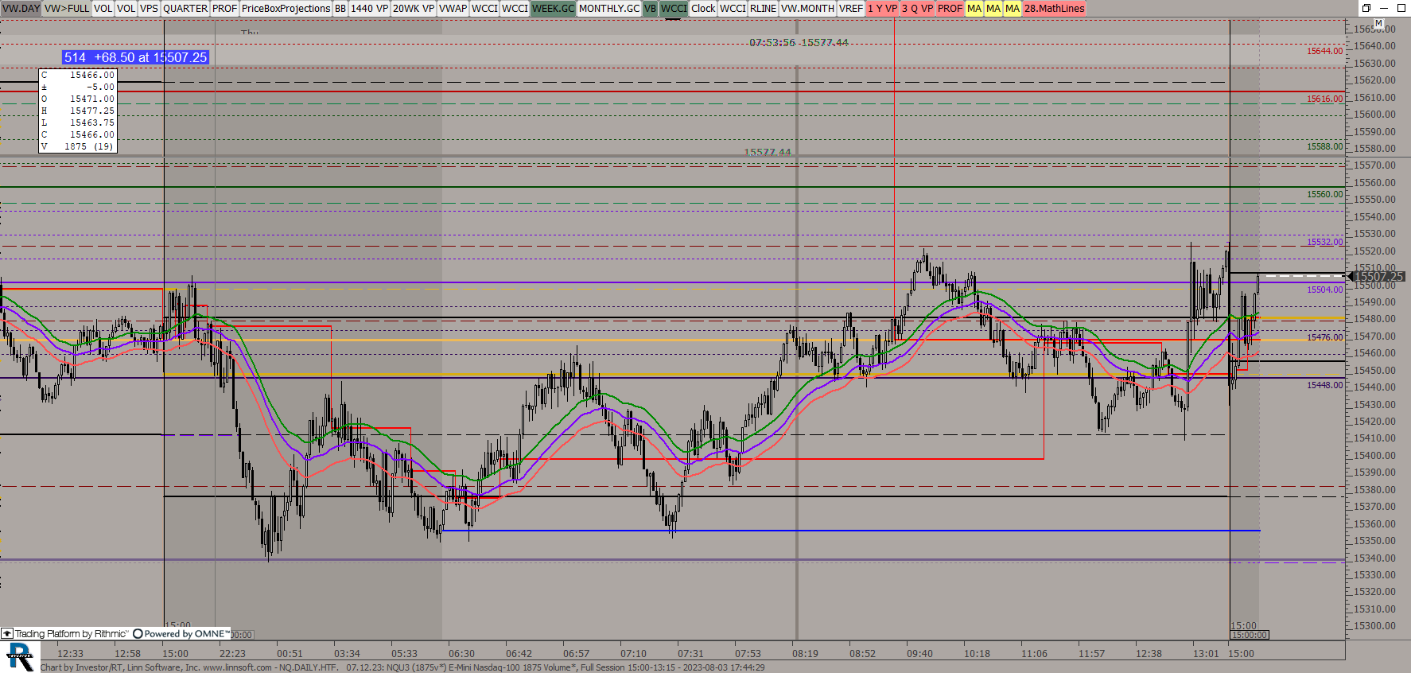Click the pink 3 Q VP button
This screenshot has width=1411, height=673.
(x=917, y=8)
